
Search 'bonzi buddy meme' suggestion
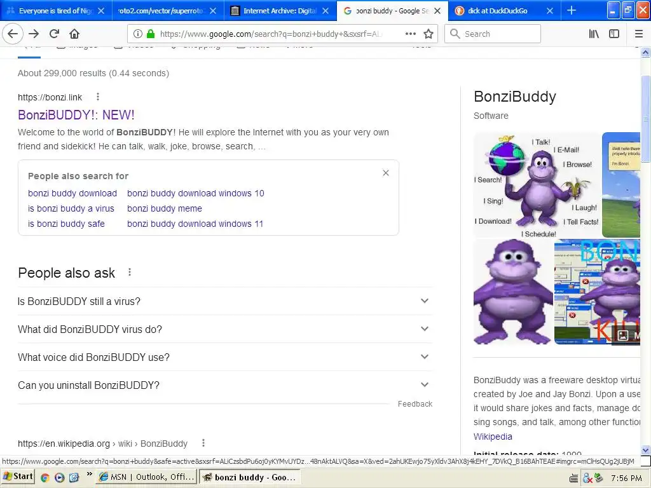coord(165,208)
